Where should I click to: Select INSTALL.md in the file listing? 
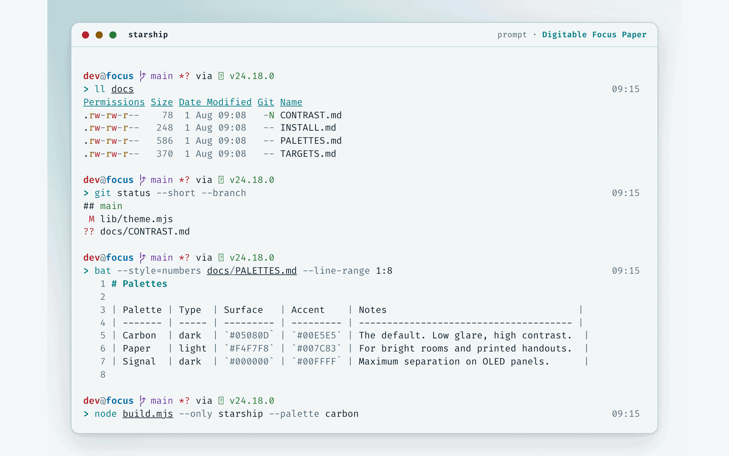pos(308,128)
